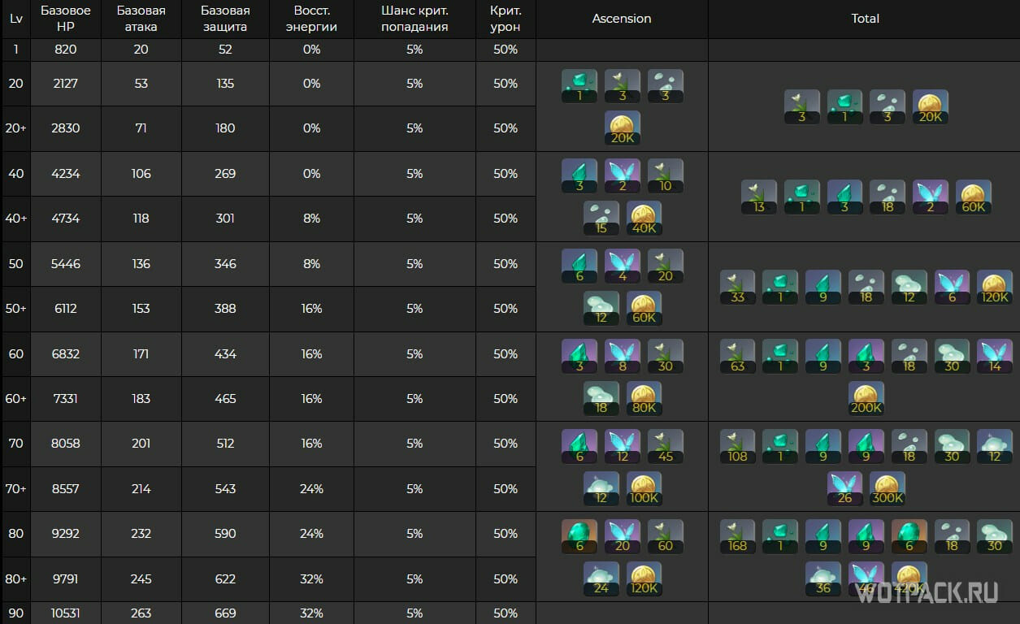This screenshot has width=1020, height=624.
Task: Click the "Базовая защита" column header
Action: pos(225,19)
